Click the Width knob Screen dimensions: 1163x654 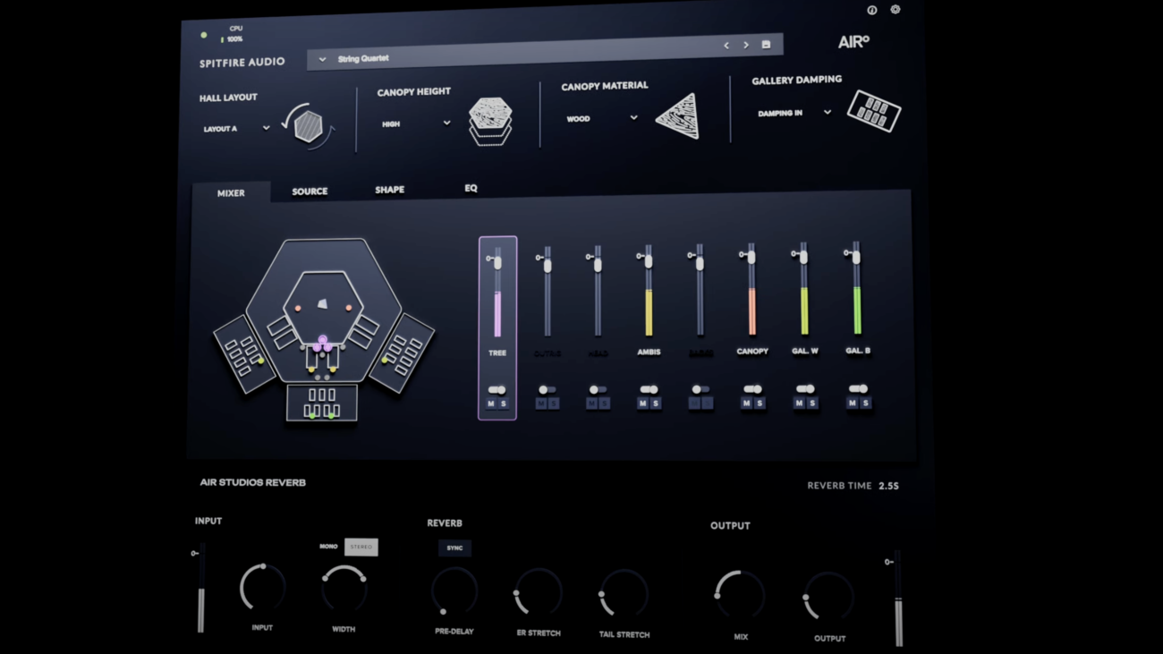coord(344,590)
